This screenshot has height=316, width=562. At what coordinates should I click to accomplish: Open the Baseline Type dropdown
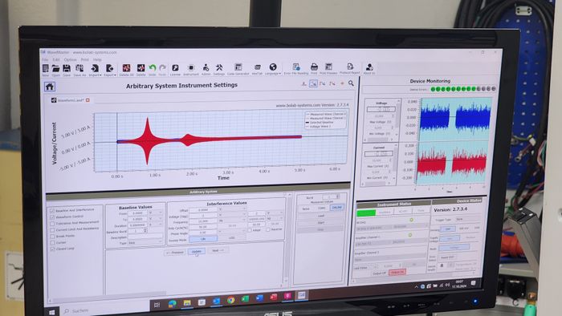click(145, 243)
